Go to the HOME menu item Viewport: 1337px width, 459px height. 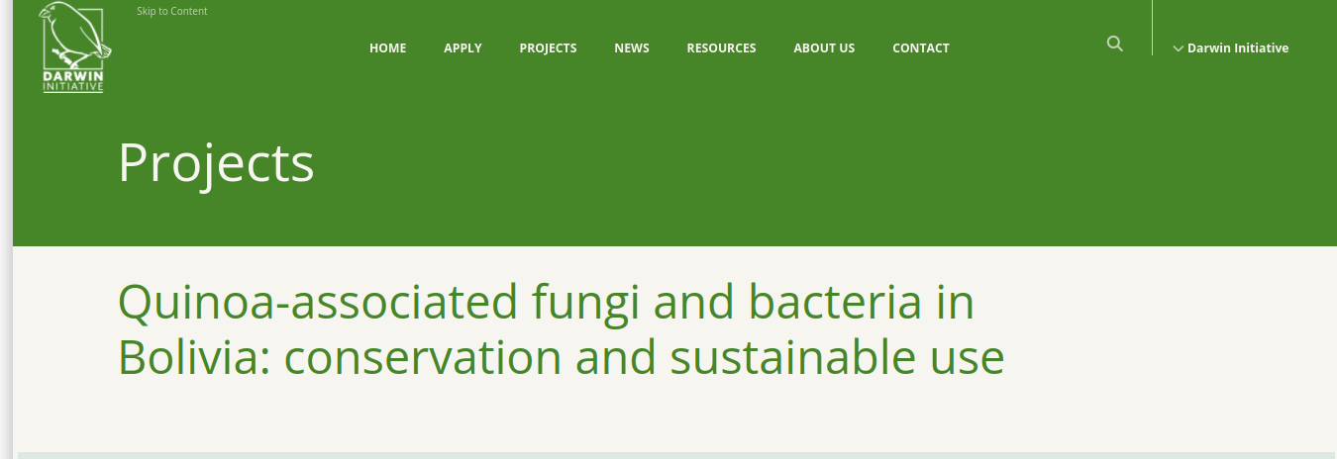click(x=388, y=47)
